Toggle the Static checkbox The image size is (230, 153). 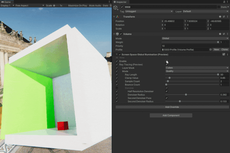[x=219, y=7]
